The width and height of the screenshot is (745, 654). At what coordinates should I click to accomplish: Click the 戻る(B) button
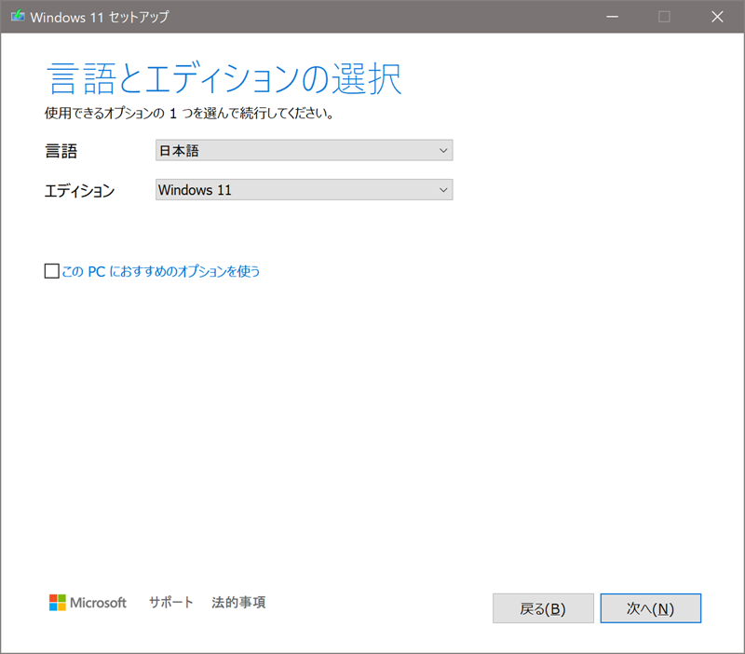543,608
